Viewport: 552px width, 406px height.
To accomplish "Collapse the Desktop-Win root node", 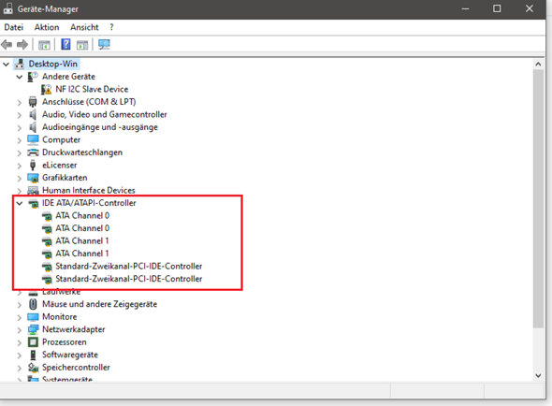I will tap(6, 65).
